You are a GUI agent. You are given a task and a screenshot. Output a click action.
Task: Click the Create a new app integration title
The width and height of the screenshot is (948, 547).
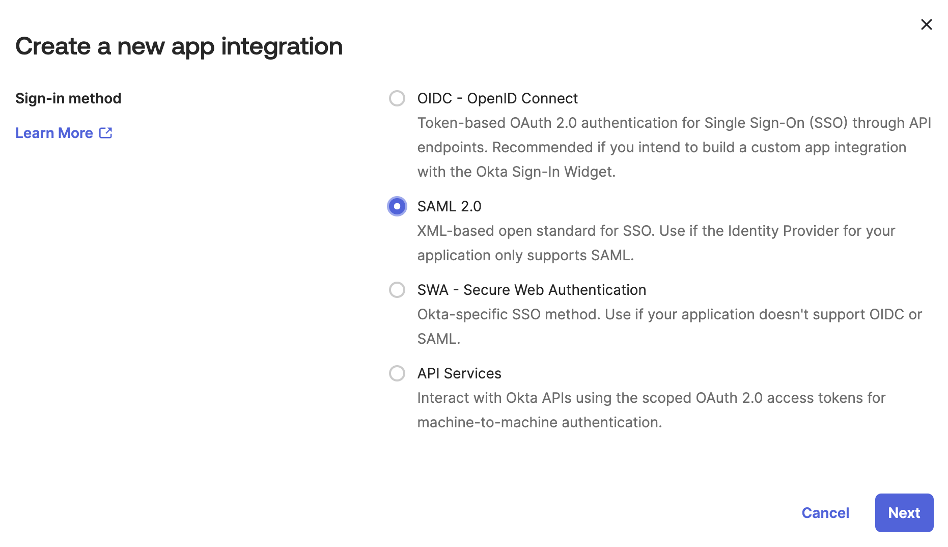[x=179, y=46]
